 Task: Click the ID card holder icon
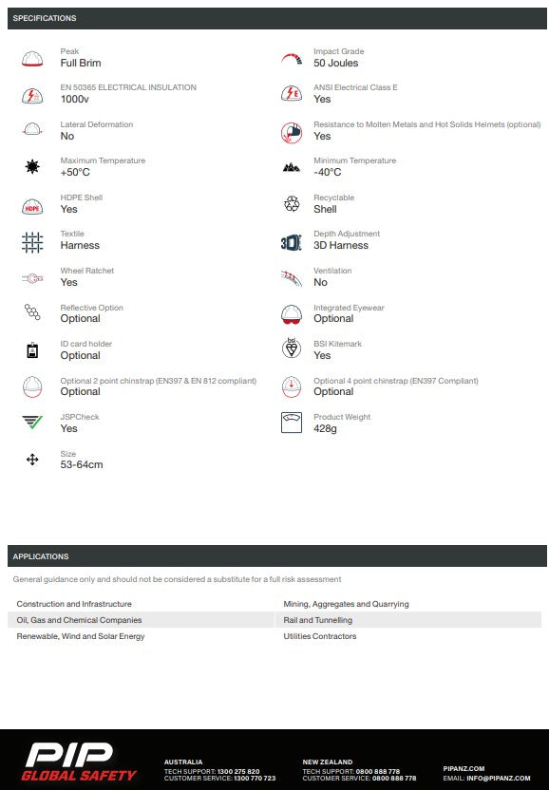[x=32, y=349]
